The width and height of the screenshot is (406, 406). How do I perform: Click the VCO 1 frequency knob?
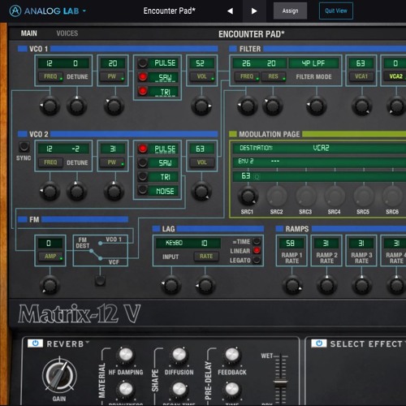pyautogui.click(x=50, y=106)
